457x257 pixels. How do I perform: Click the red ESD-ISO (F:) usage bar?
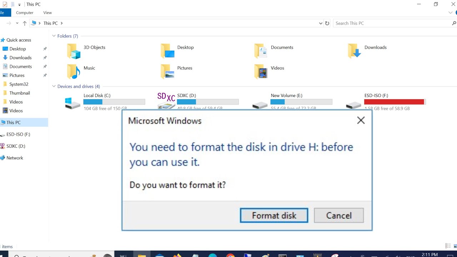395,102
